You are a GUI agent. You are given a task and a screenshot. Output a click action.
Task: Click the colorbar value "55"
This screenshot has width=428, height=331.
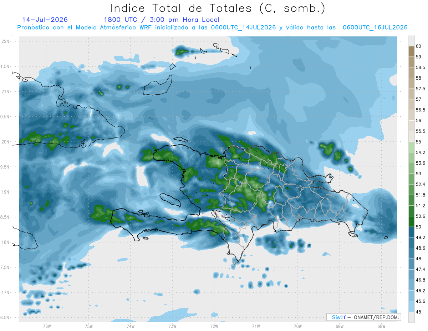pyautogui.click(x=419, y=142)
